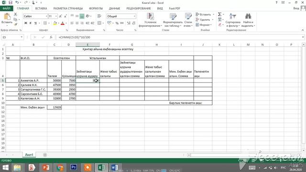Open the Стили ячеек gallery
Screen dimensions: 306x172
pyautogui.click(x=188, y=20)
